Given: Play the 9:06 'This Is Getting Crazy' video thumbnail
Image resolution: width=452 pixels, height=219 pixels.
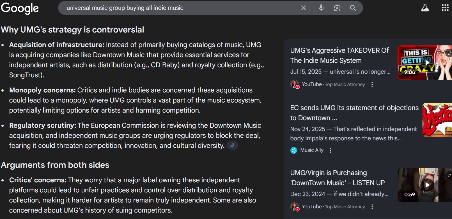Looking at the screenshot, I should tap(425, 62).
